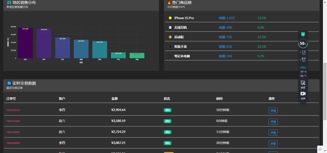Click the 运动鞋 product name

pyautogui.click(x=179, y=37)
